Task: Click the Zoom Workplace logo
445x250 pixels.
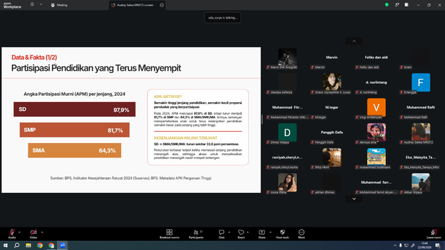Action: coord(13,6)
